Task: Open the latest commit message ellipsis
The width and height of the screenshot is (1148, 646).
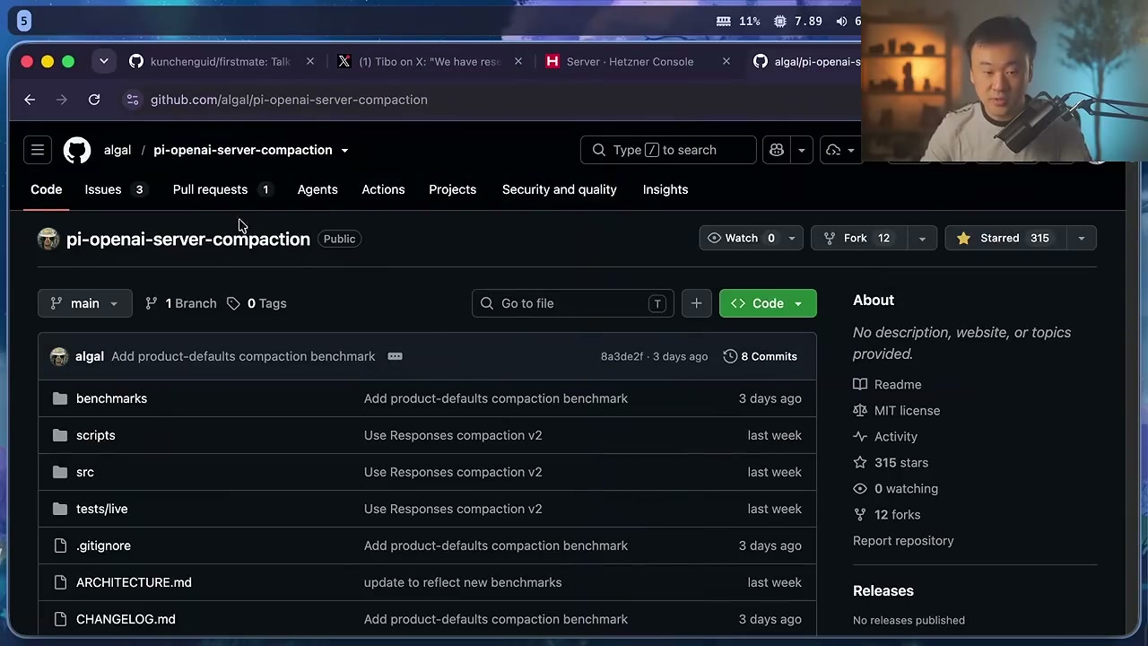Action: pos(395,356)
